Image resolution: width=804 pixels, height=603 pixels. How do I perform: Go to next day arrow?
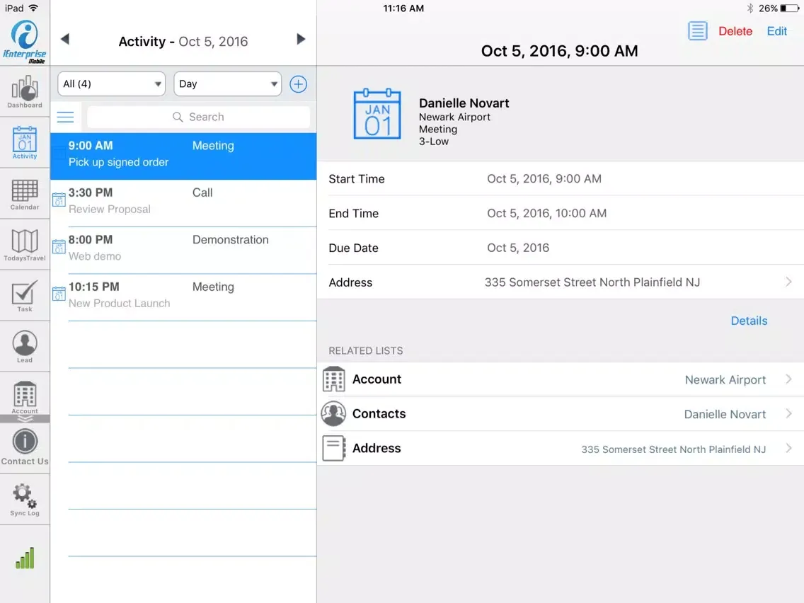click(x=301, y=39)
